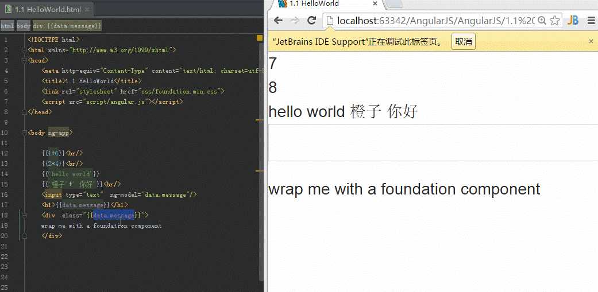Collapse the html tag fold on line 2
This screenshot has width=598, height=292.
tap(24, 50)
